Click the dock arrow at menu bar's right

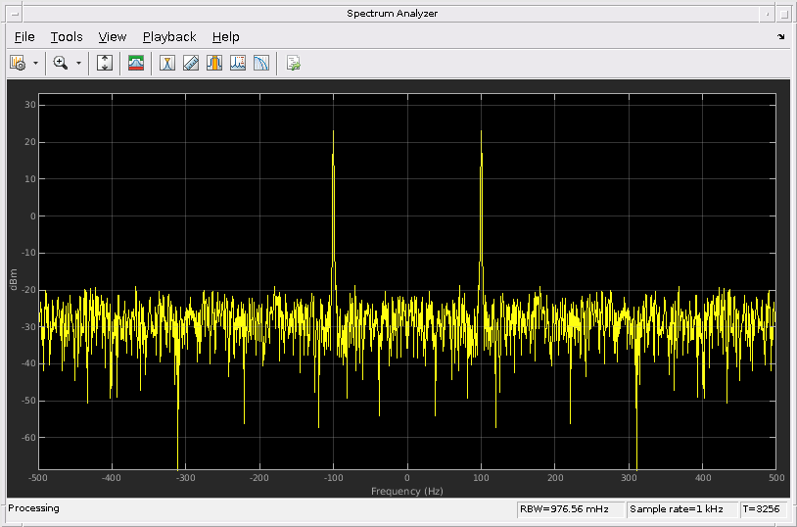coord(780,37)
